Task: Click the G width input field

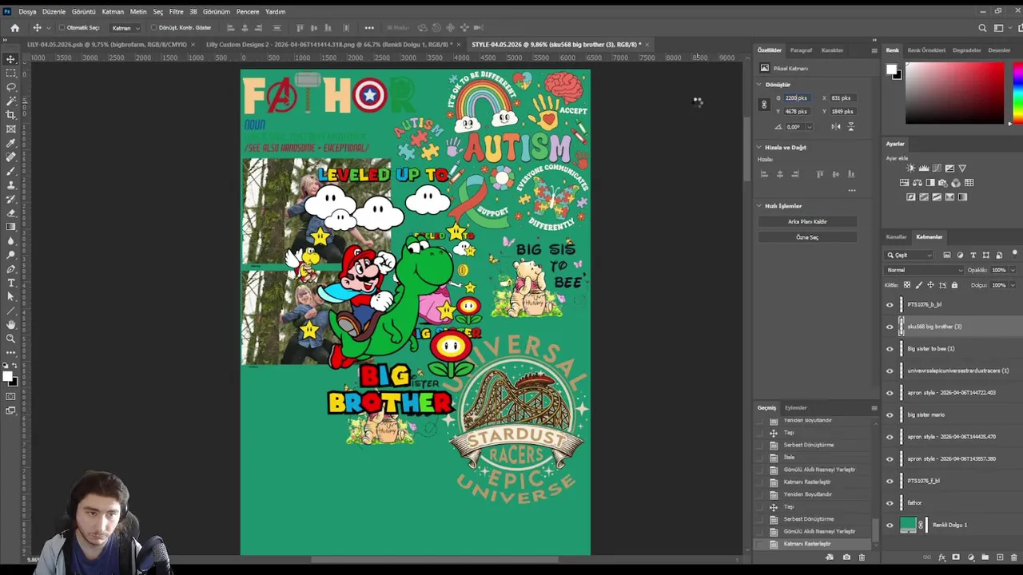Action: coord(796,98)
